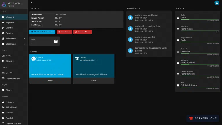The width and height of the screenshot is (222, 125).
Task: Click the /cache storage usage bar
Action: 199,19
